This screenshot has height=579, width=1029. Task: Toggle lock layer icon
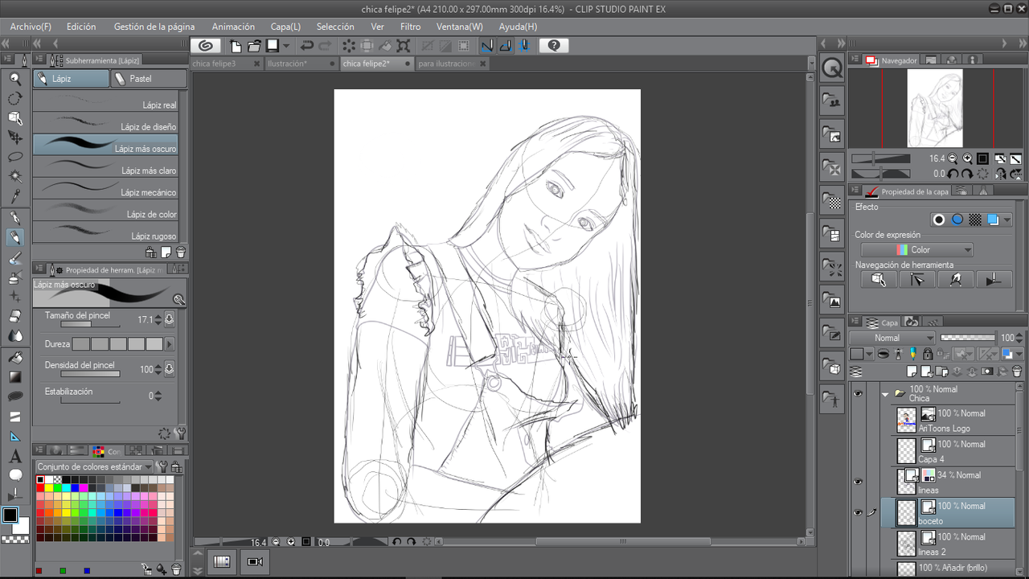[927, 354]
